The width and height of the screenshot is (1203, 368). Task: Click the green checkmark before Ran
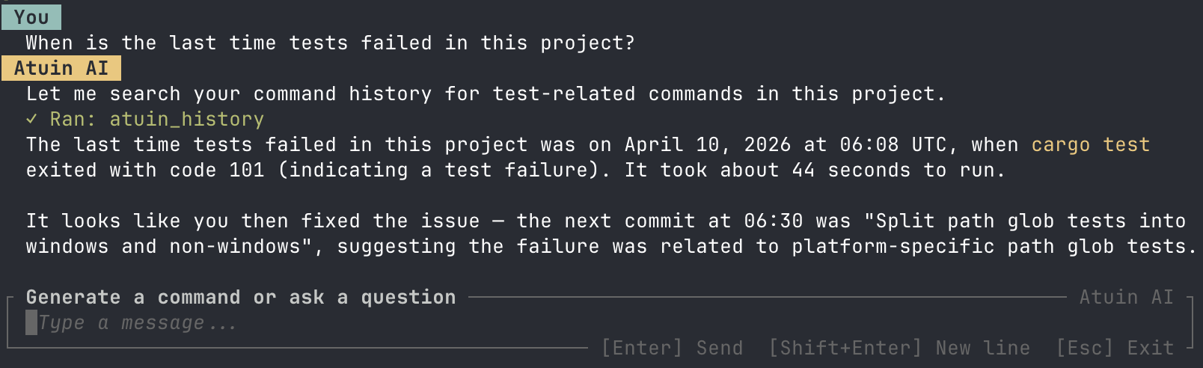click(31, 119)
